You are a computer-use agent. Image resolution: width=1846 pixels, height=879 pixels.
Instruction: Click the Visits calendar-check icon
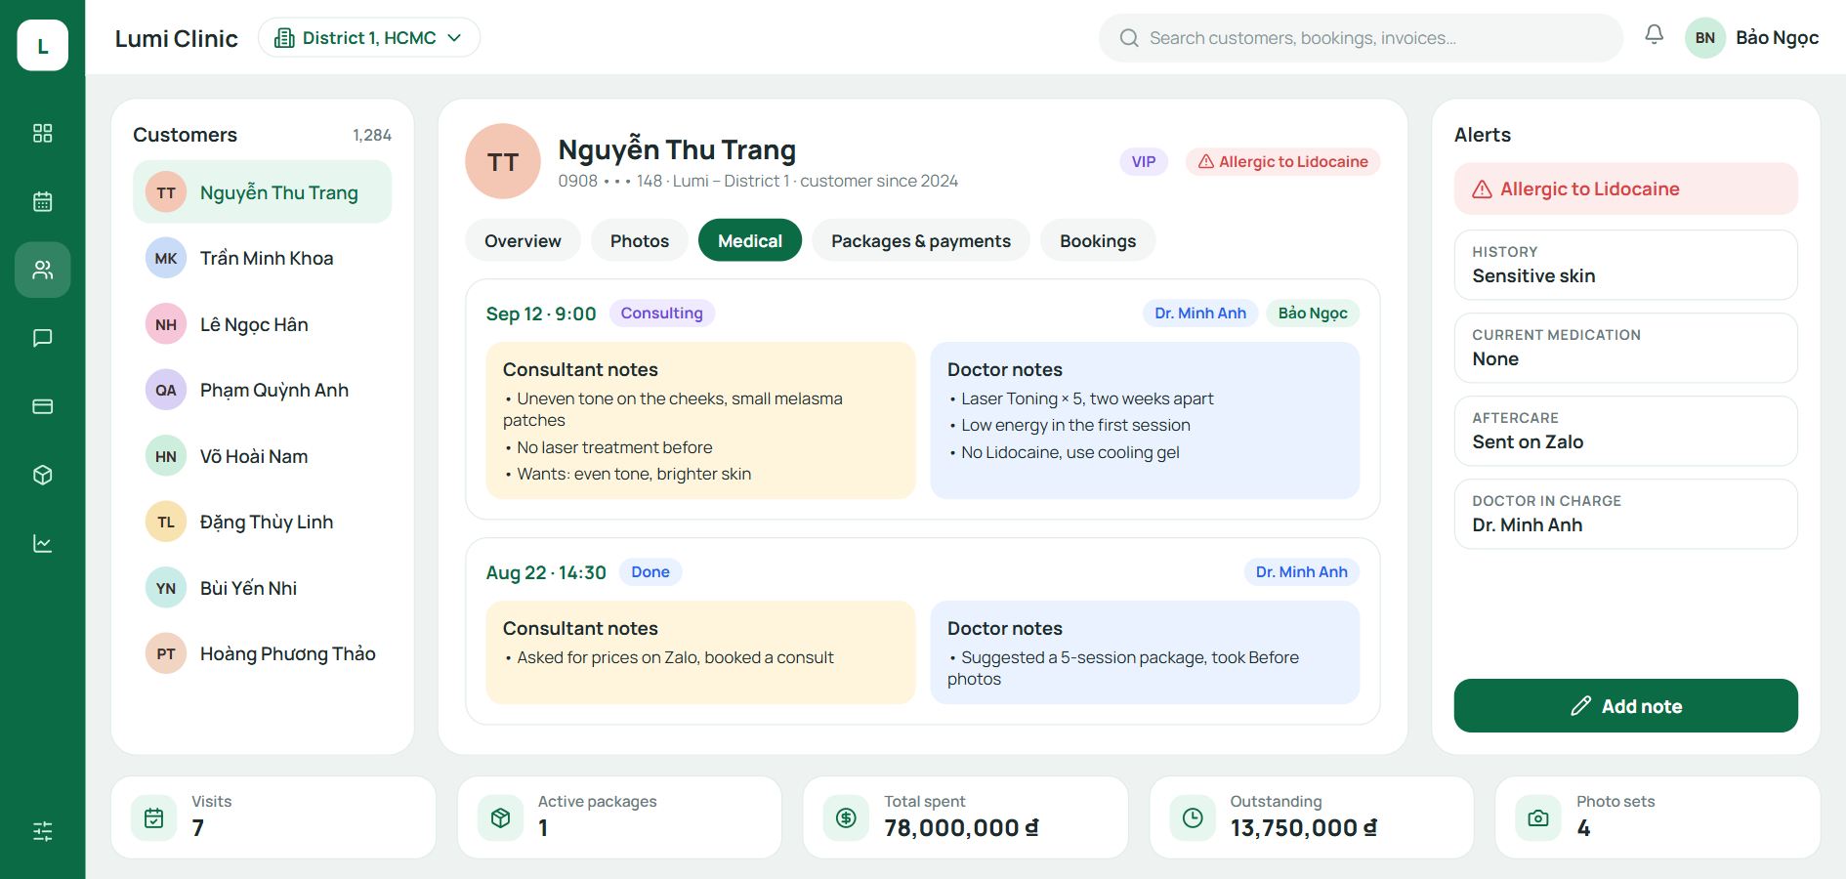click(x=154, y=818)
